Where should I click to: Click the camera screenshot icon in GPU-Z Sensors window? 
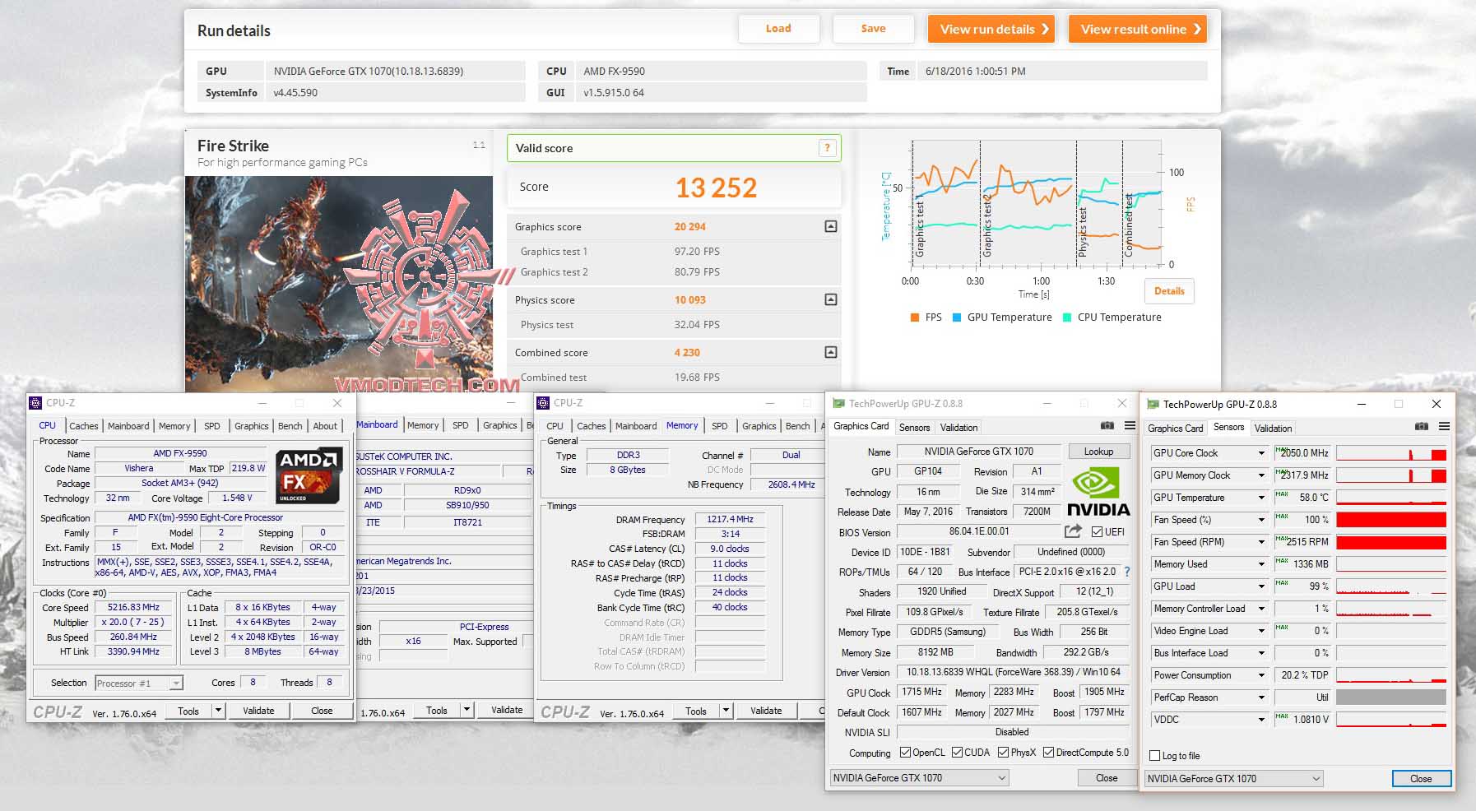tap(1422, 427)
